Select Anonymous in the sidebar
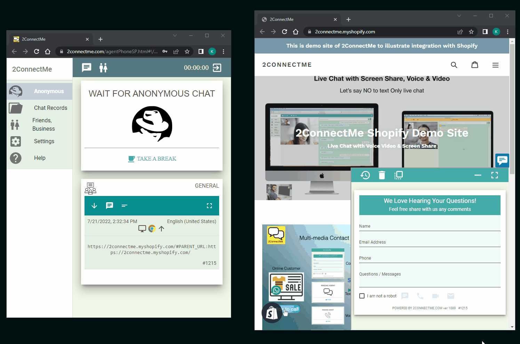The width and height of the screenshot is (520, 344). point(40,91)
